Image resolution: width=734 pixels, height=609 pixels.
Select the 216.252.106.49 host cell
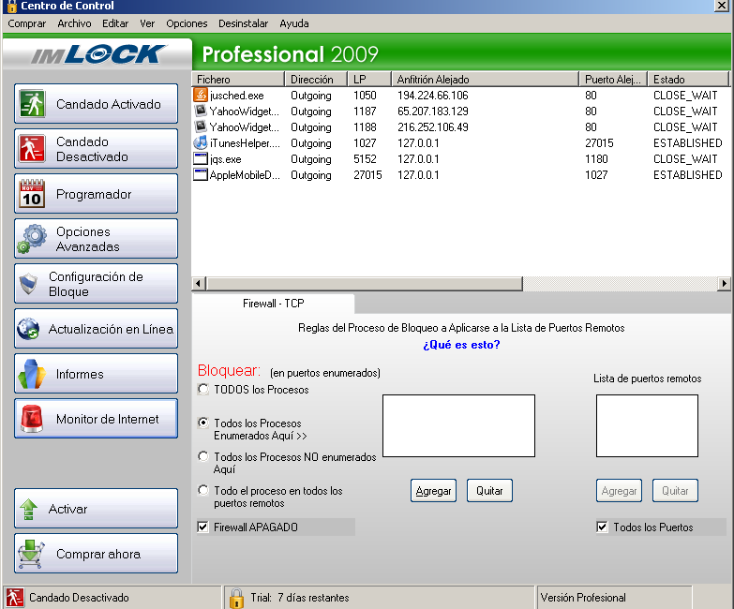pos(432,127)
